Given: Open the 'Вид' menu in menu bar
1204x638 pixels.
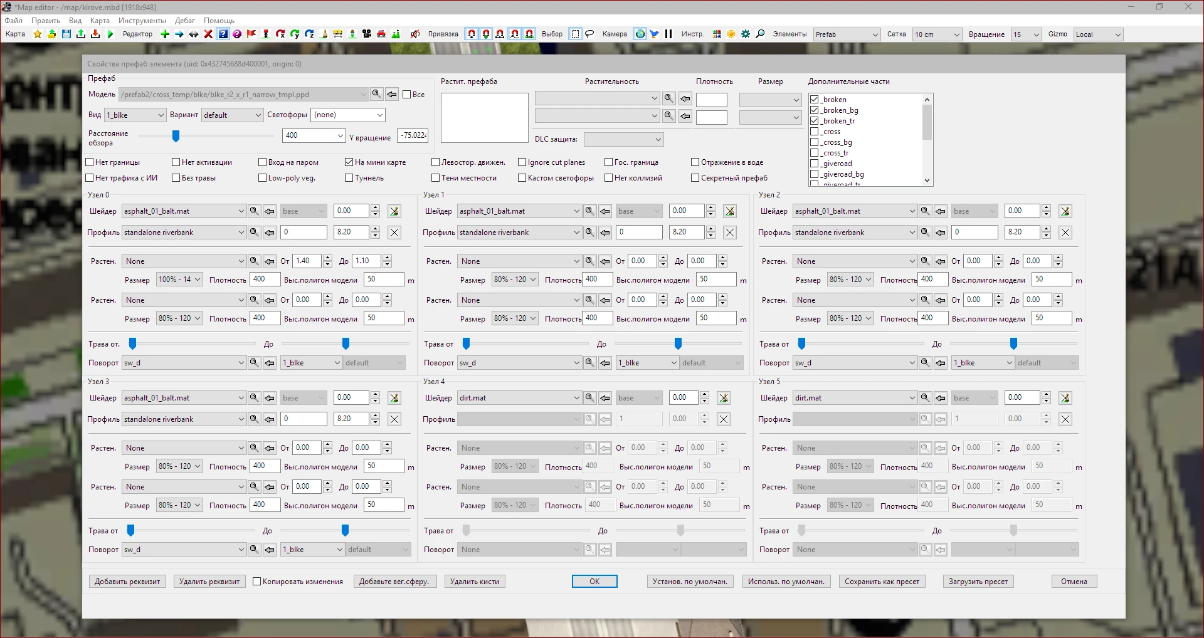Looking at the screenshot, I should (x=75, y=21).
